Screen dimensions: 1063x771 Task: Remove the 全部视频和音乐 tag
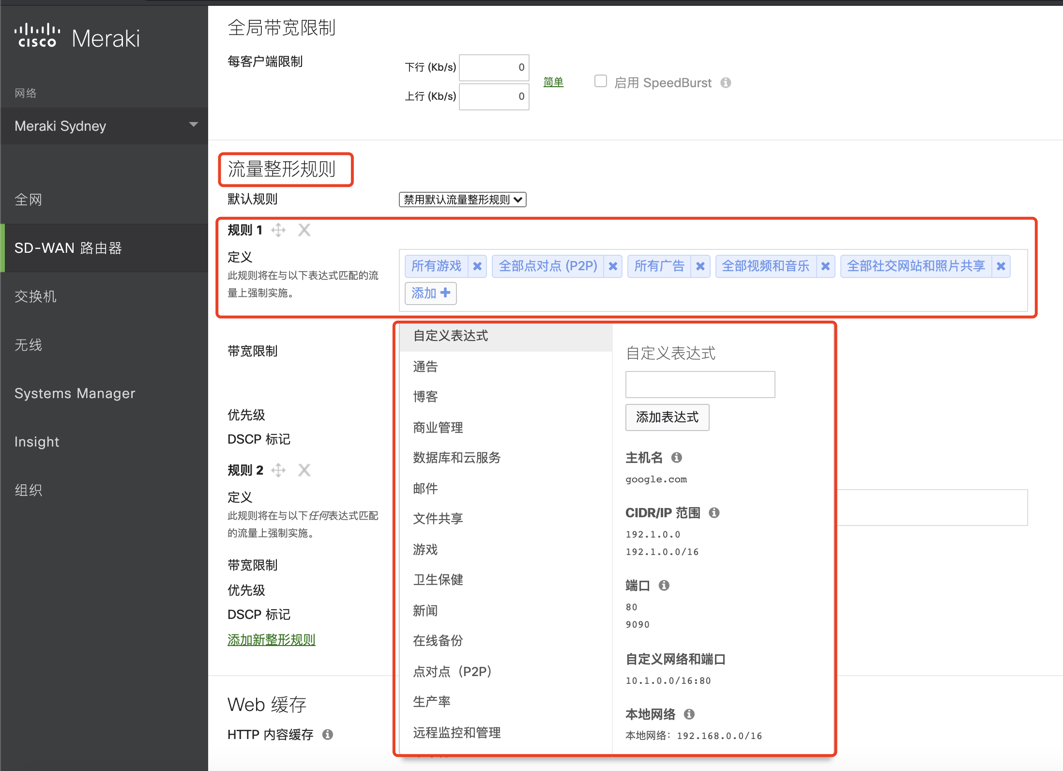point(826,266)
